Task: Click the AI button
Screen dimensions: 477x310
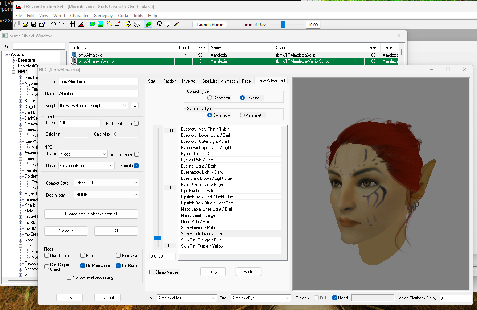Action: (116, 231)
